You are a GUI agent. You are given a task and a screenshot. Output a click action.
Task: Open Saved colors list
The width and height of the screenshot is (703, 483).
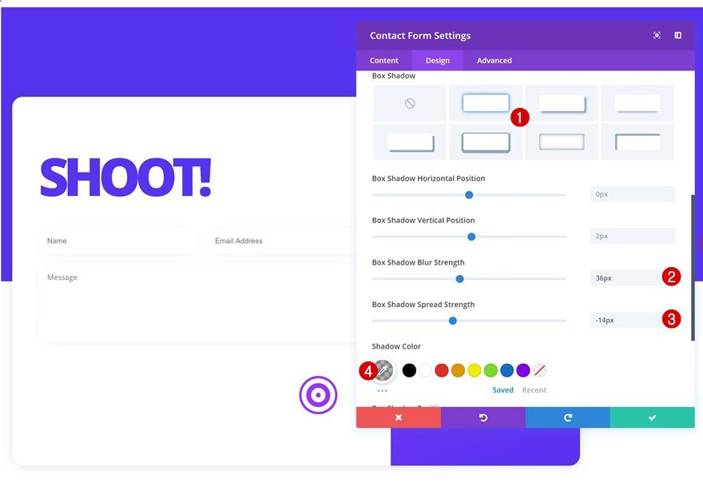coord(503,389)
